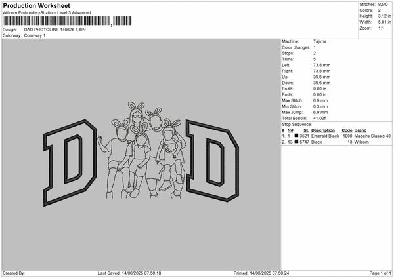Click the Zoom value '1:1'

coord(381,28)
